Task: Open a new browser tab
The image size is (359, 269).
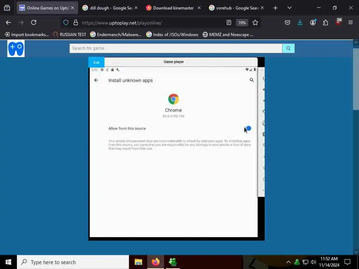Action: tap(276, 8)
